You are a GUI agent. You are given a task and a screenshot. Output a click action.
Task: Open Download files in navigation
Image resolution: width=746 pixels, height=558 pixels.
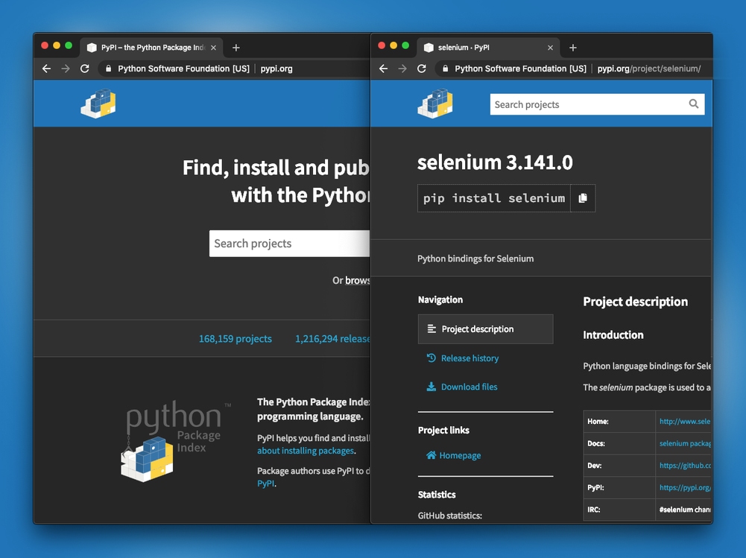(469, 387)
